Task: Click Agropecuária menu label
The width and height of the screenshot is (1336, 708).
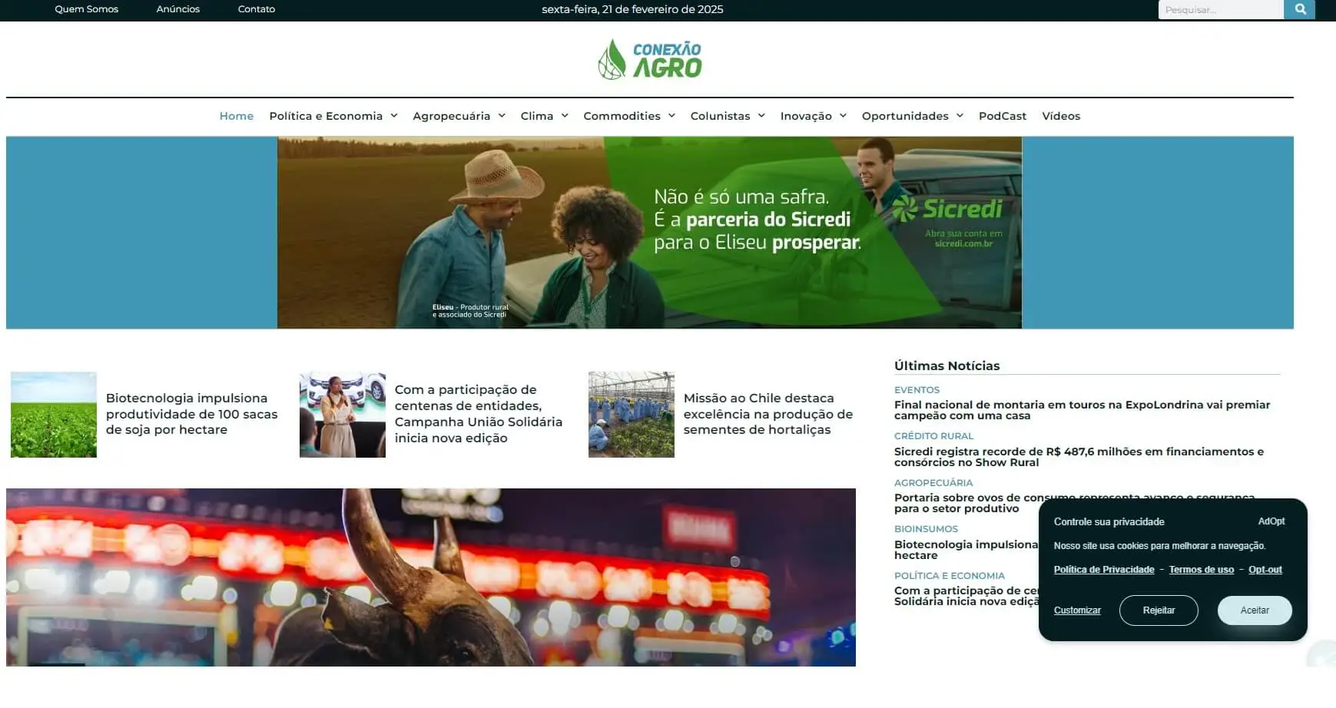Action: (452, 116)
